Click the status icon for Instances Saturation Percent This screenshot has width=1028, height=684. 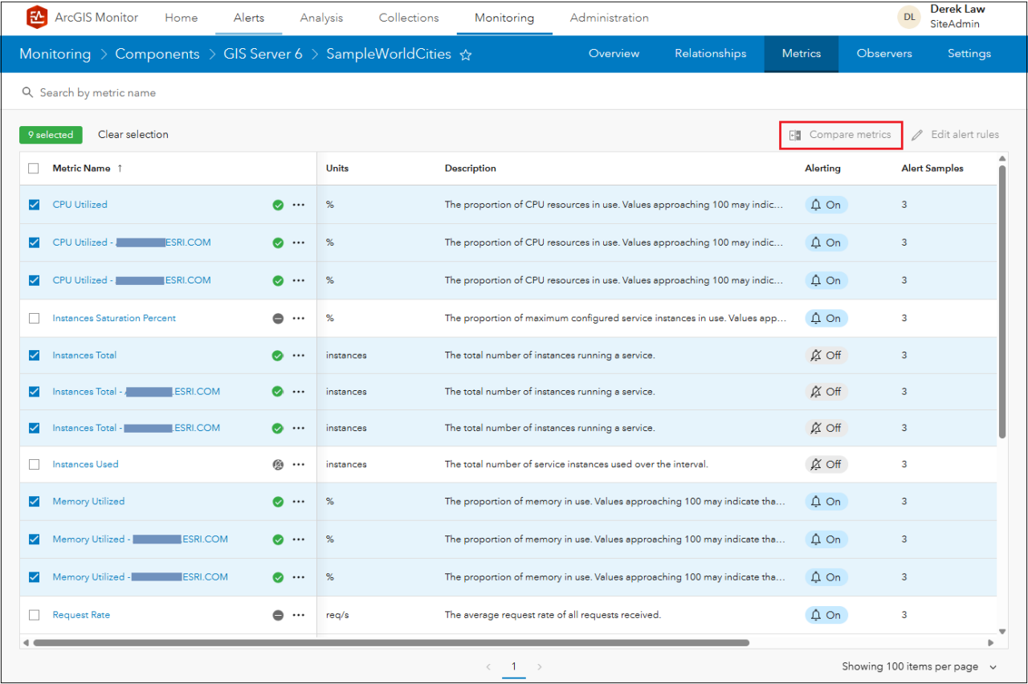278,318
